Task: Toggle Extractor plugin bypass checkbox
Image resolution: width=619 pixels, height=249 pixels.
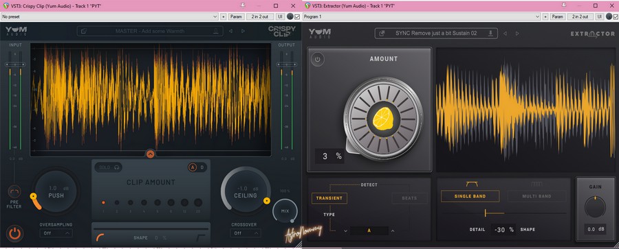Action: click(x=616, y=16)
